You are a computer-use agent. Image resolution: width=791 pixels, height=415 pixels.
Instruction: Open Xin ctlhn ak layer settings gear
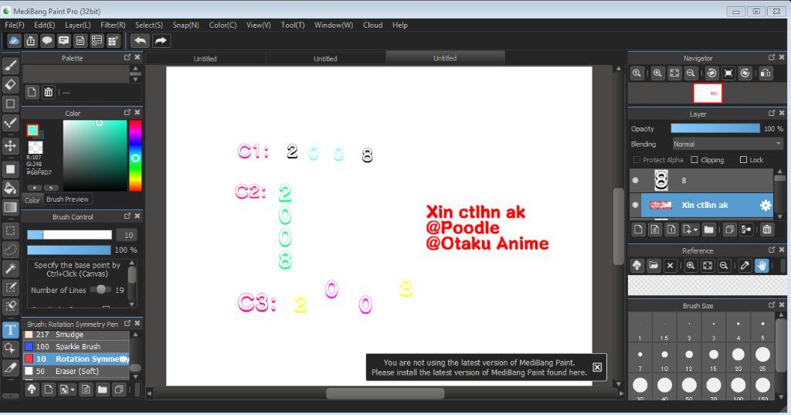pyautogui.click(x=766, y=205)
